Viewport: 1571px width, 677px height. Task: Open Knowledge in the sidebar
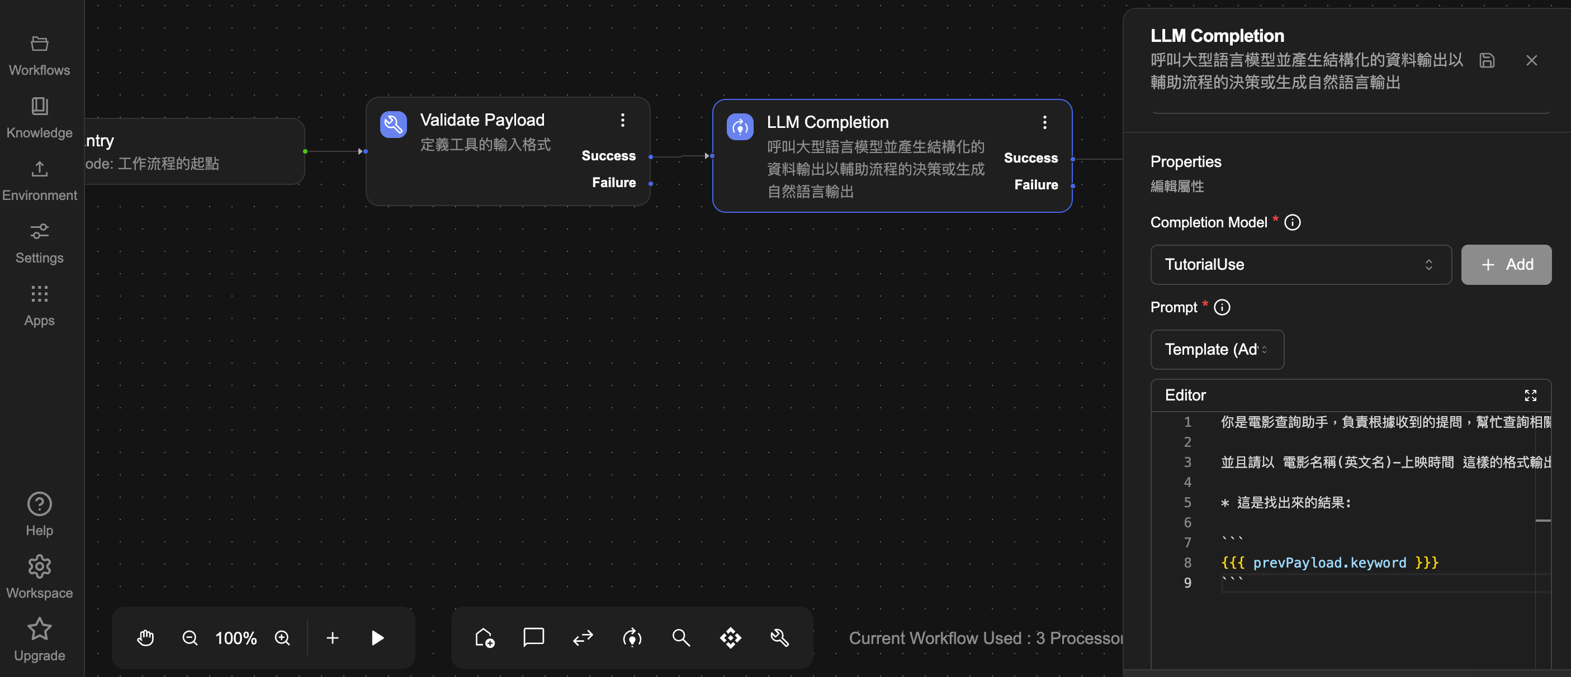(x=40, y=118)
